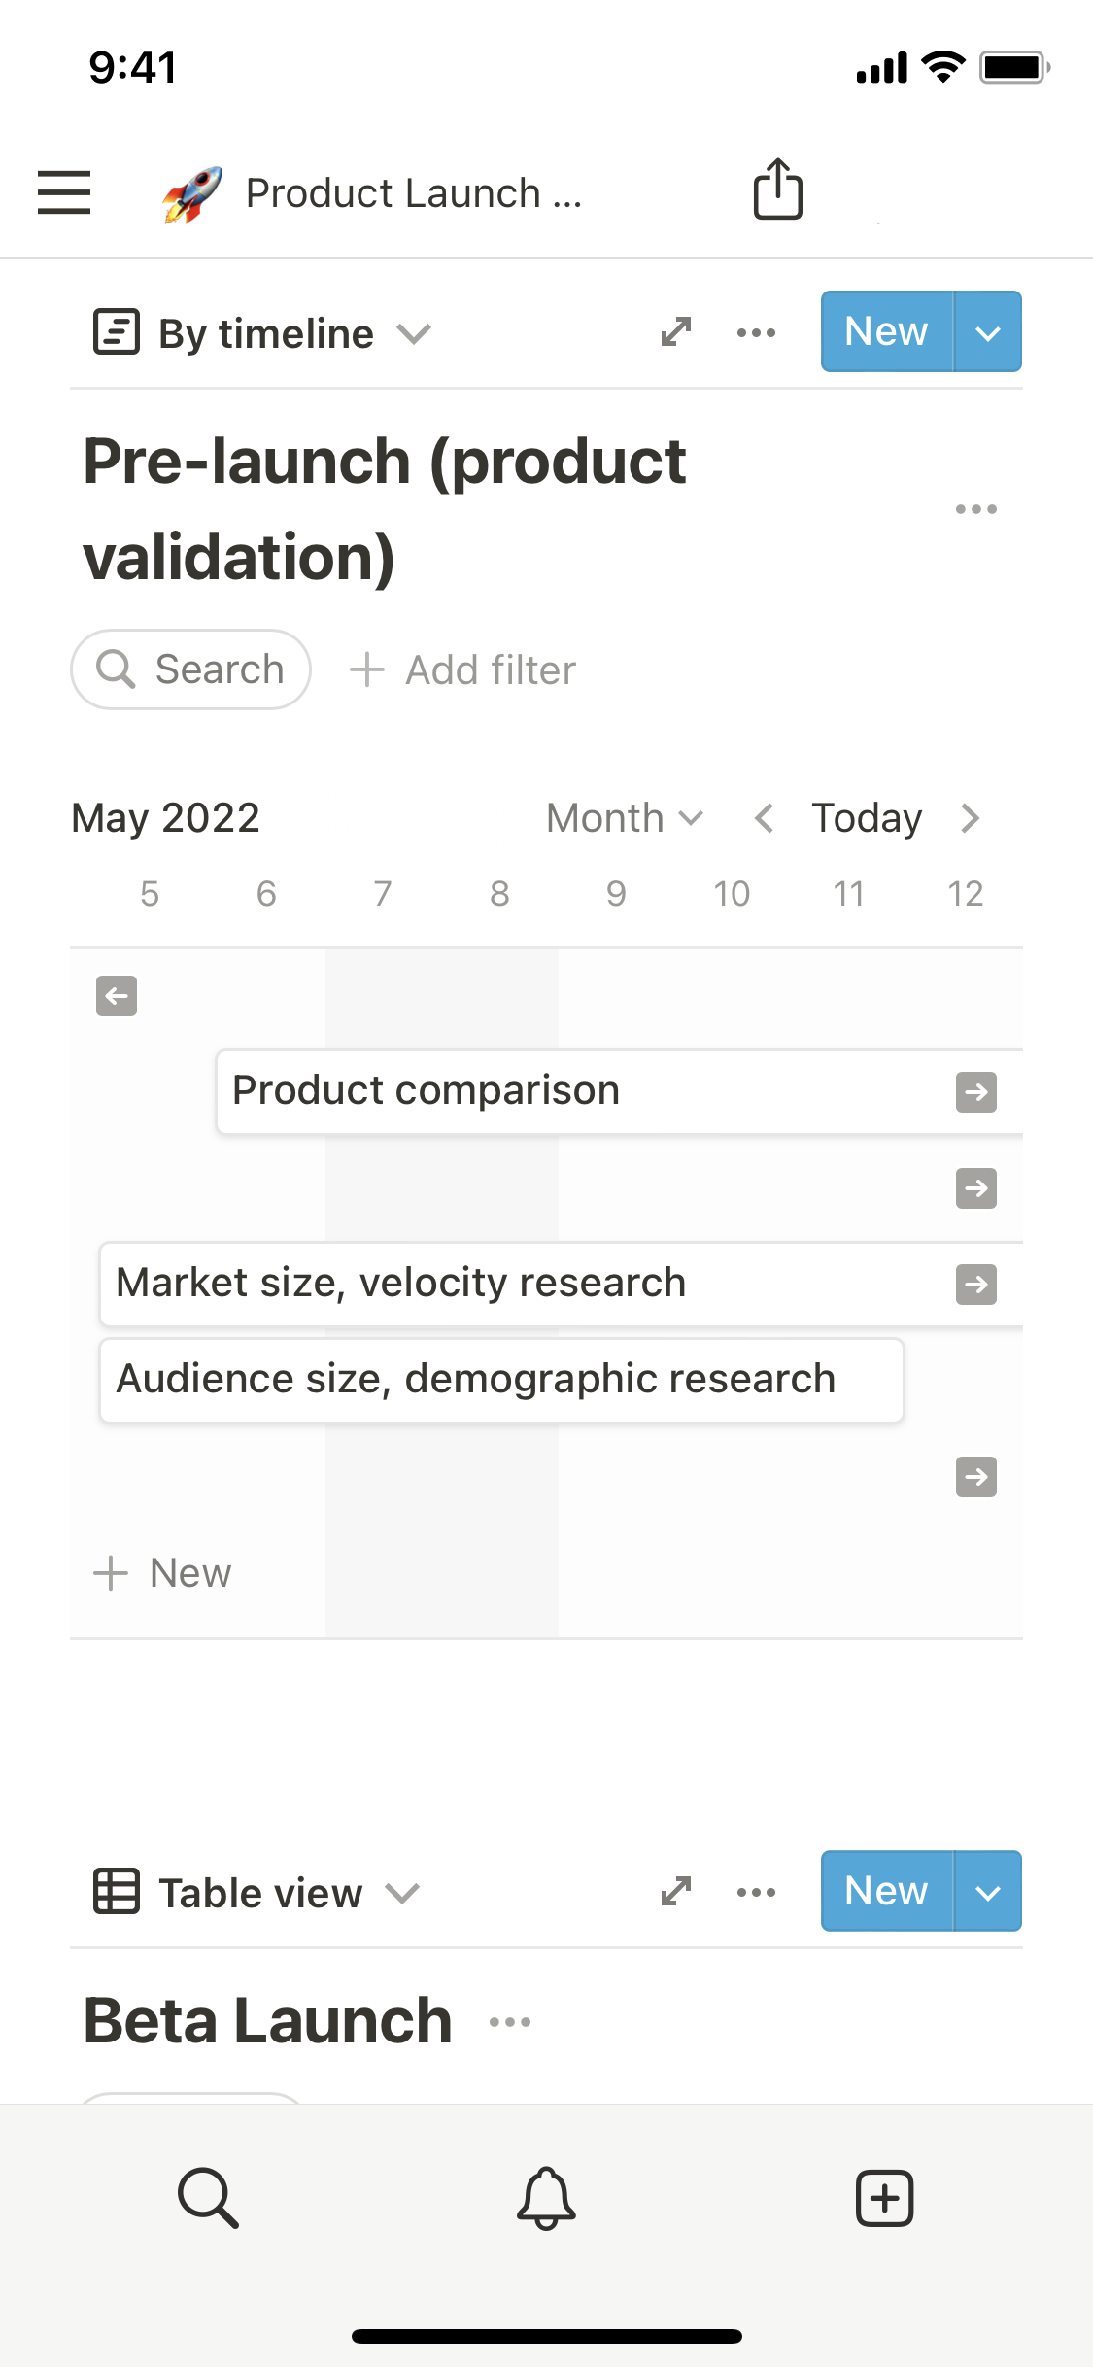Expand timeline view to full page
The width and height of the screenshot is (1093, 2367).
click(x=676, y=332)
